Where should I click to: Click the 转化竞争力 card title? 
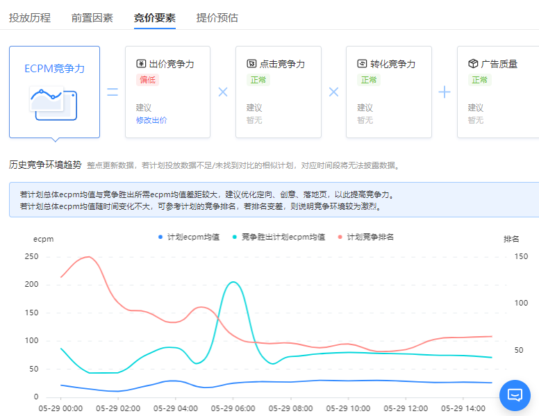click(x=393, y=64)
